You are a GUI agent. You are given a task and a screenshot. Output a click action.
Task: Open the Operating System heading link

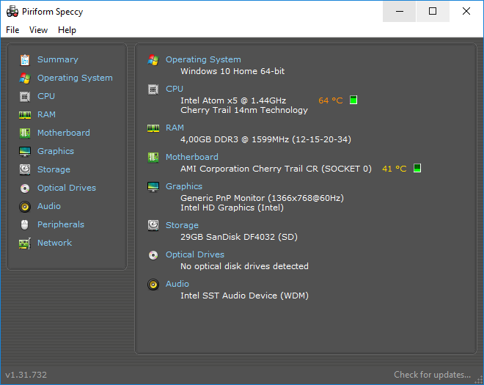[x=202, y=59]
